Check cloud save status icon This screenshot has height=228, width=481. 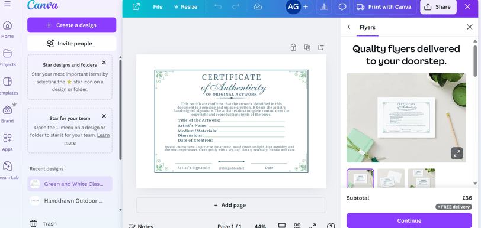pyautogui.click(x=258, y=6)
